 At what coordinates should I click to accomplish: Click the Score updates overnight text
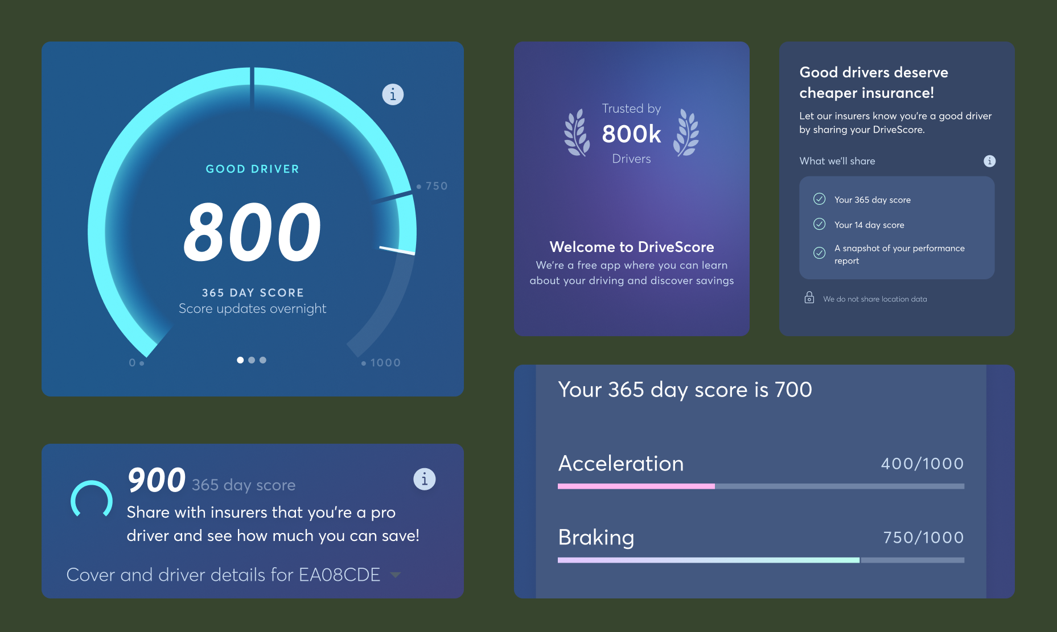tap(253, 309)
